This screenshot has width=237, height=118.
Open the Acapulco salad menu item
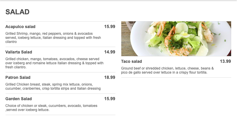pyautogui.click(x=20, y=27)
